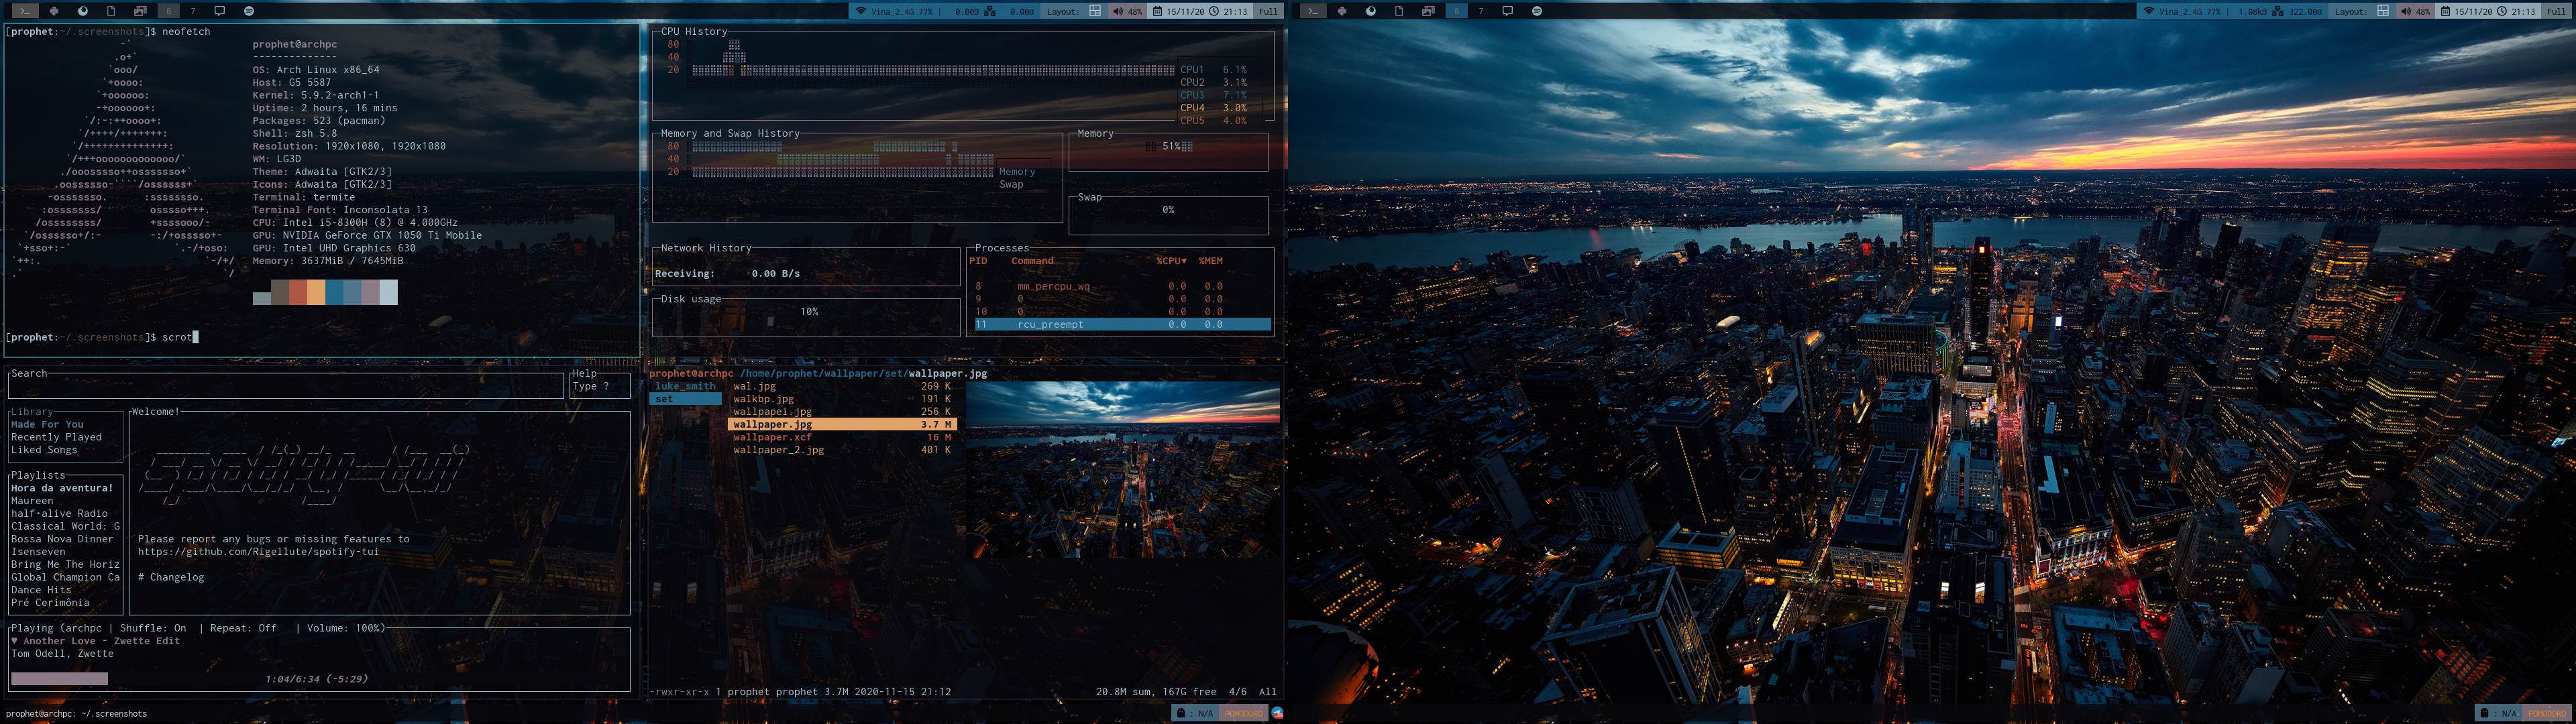Click the layout icon on left monitor bar
Image resolution: width=2576 pixels, height=724 pixels.
(1095, 11)
